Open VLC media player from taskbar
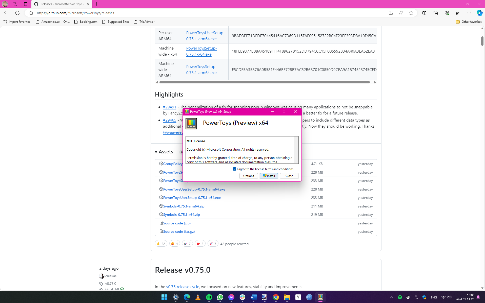Viewport: 485px width, 303px height. click(x=198, y=297)
